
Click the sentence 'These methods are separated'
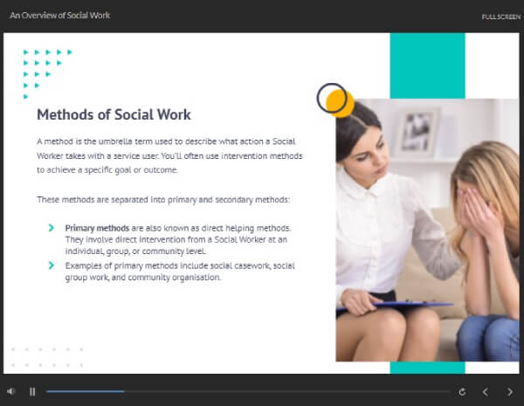tap(163, 199)
